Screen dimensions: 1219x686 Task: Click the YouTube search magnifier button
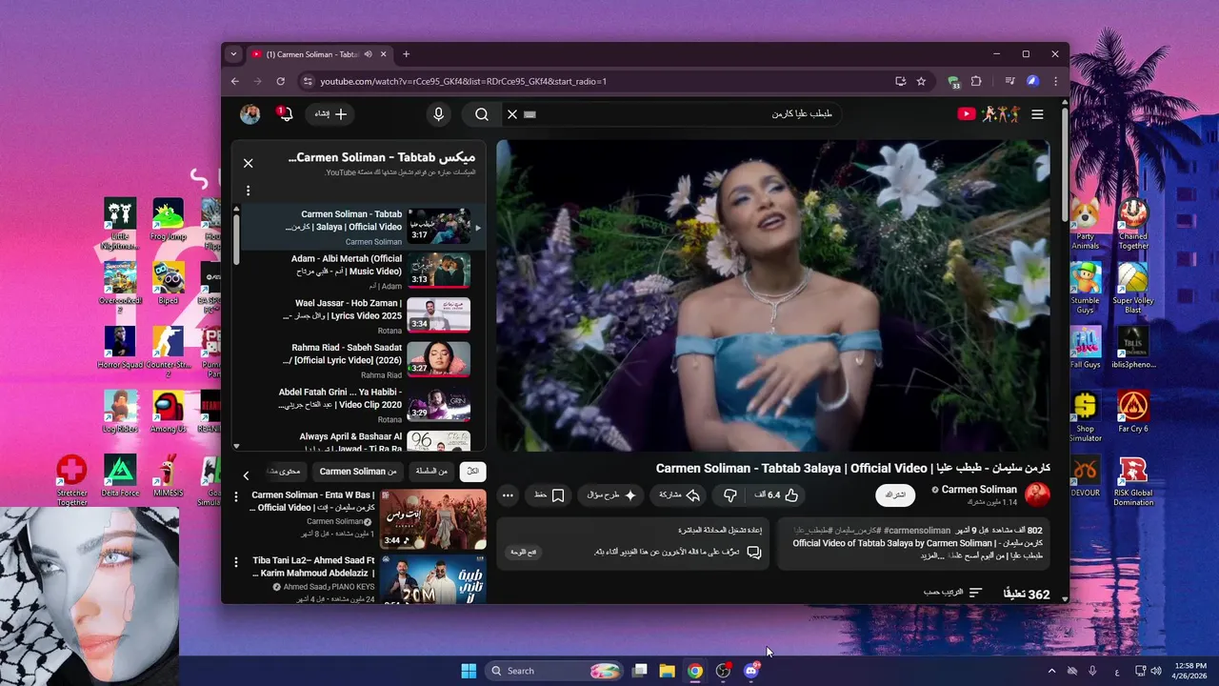pos(482,114)
